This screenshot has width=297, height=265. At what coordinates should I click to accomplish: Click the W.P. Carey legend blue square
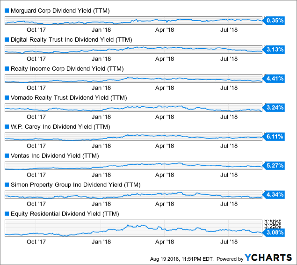[7, 126]
